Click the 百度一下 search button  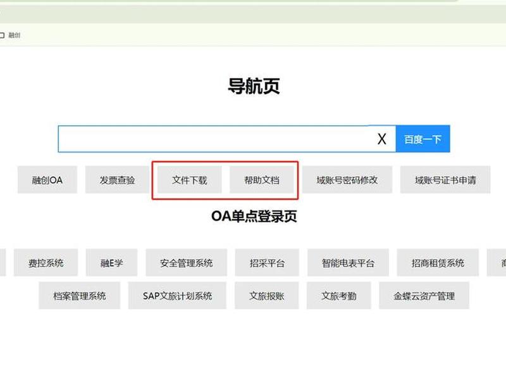tap(423, 139)
